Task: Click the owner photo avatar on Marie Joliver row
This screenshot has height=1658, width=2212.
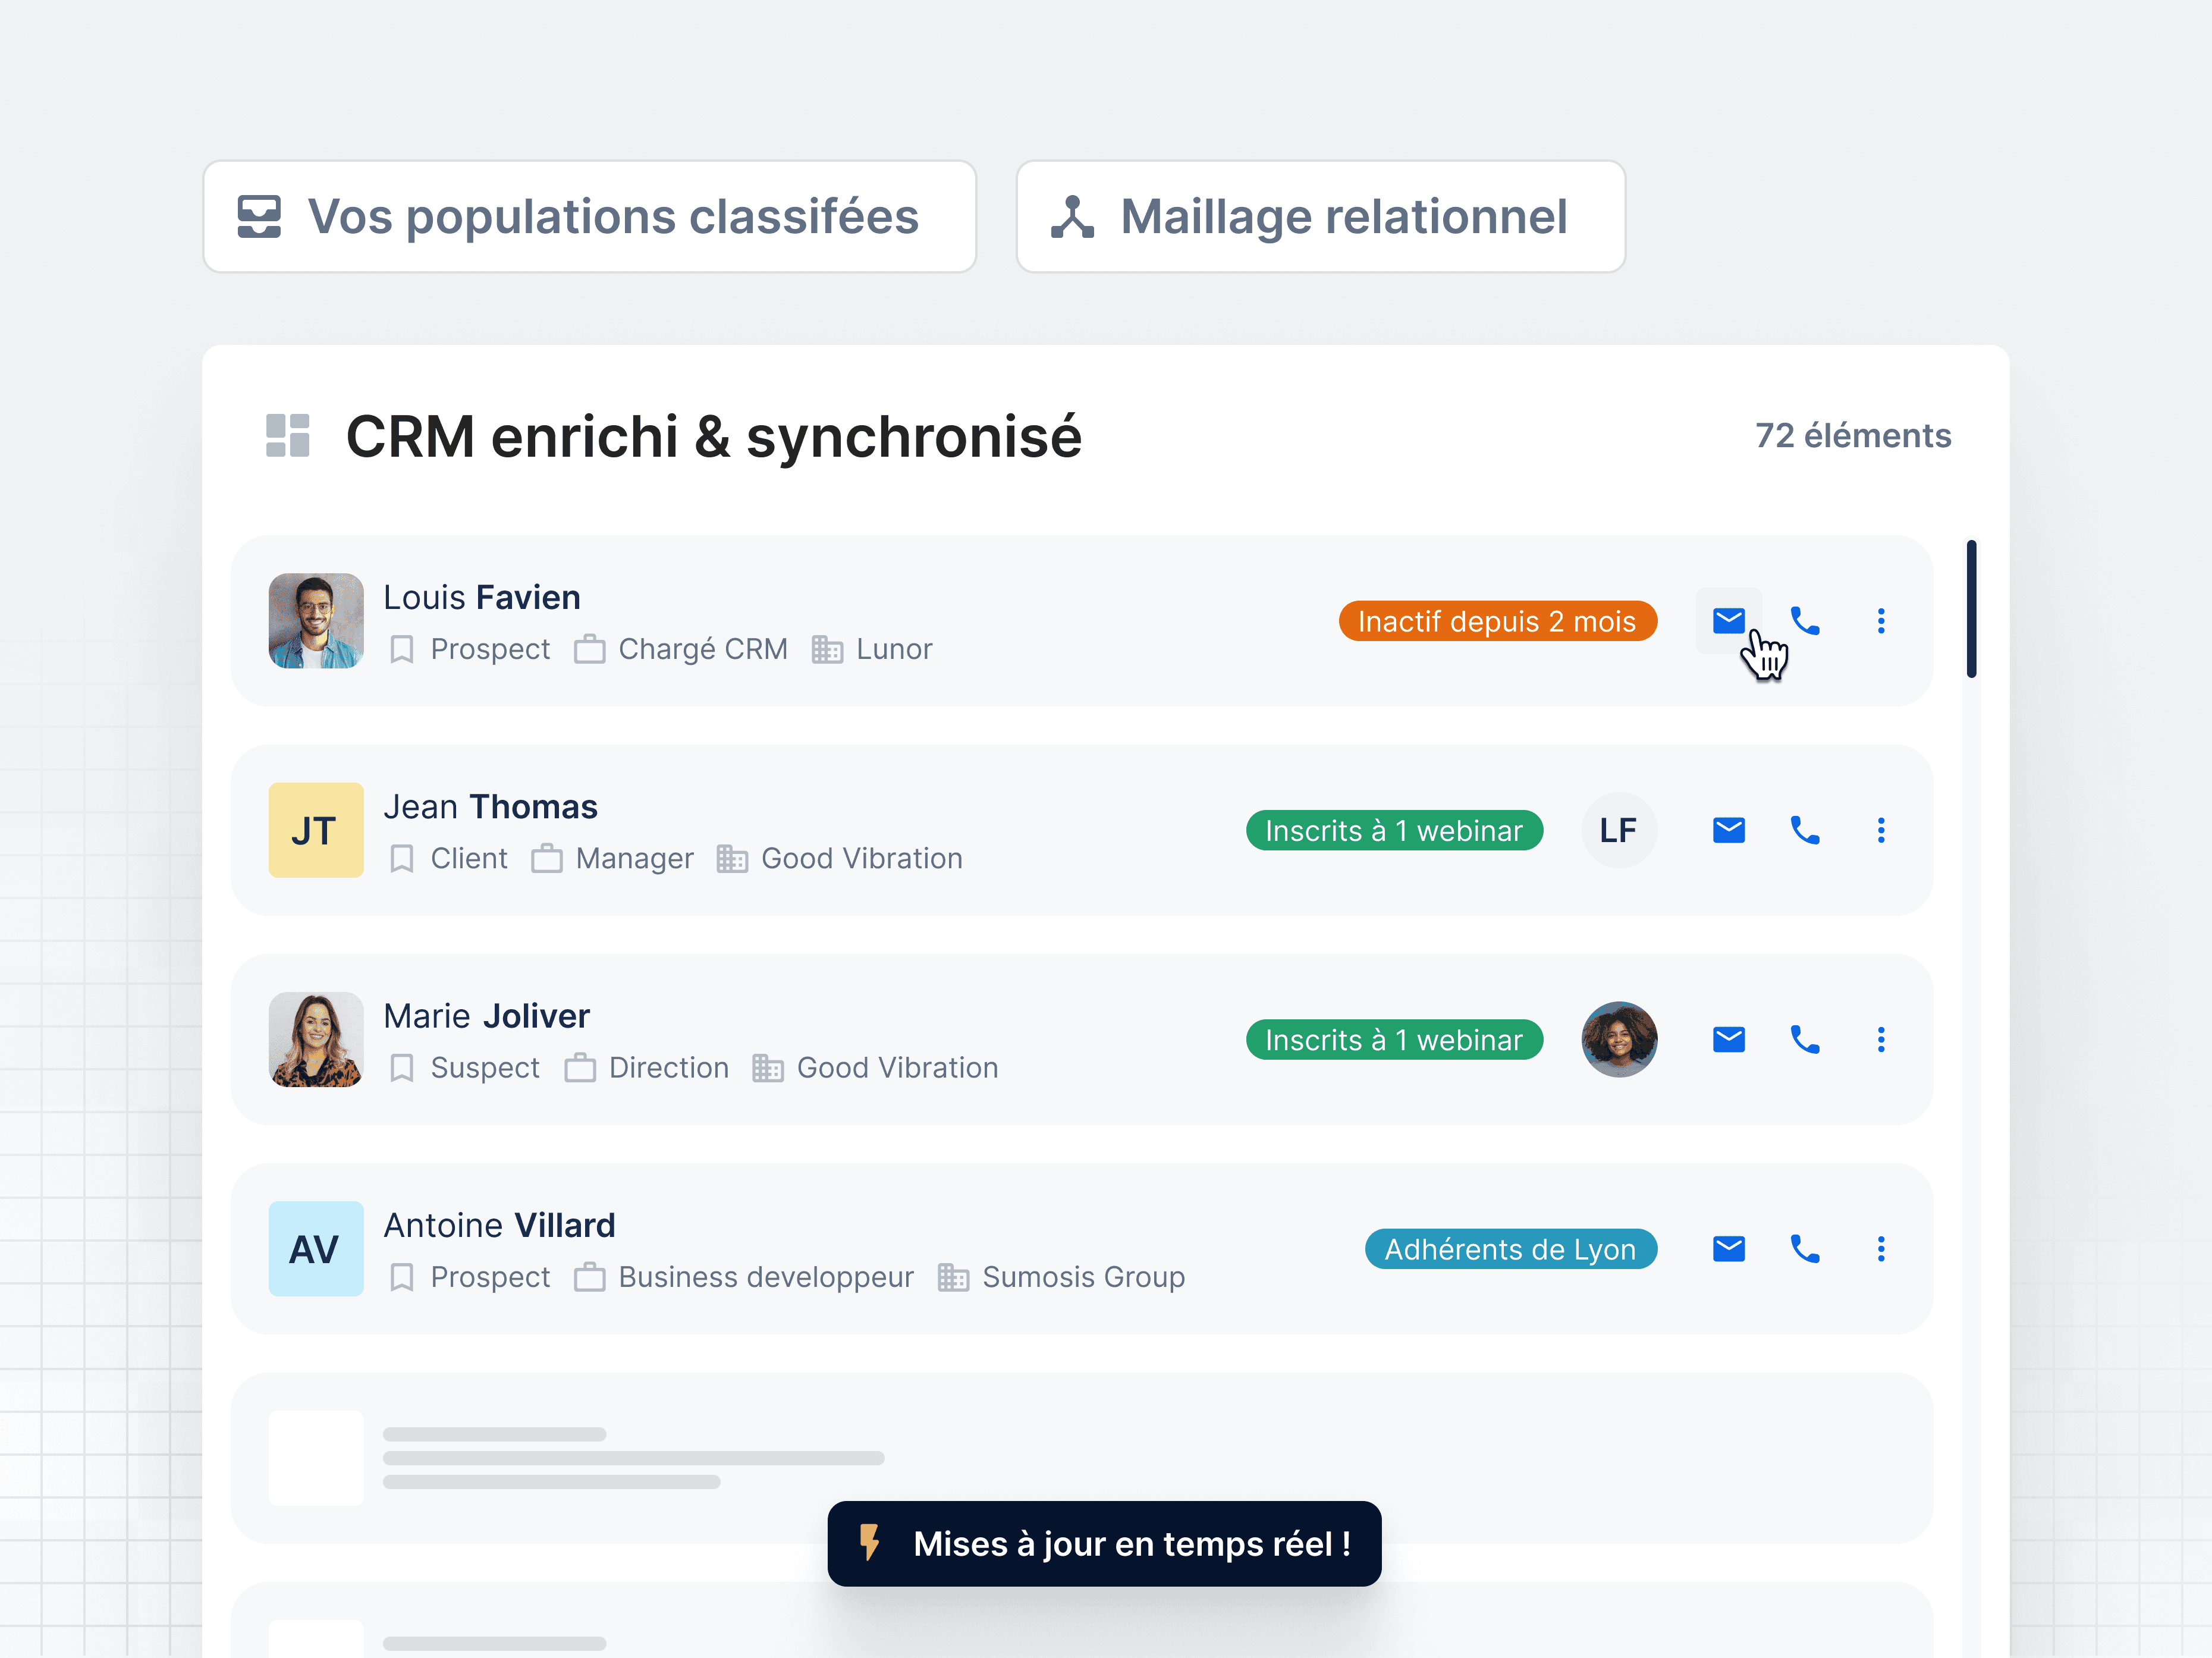Action: [x=1619, y=1039]
